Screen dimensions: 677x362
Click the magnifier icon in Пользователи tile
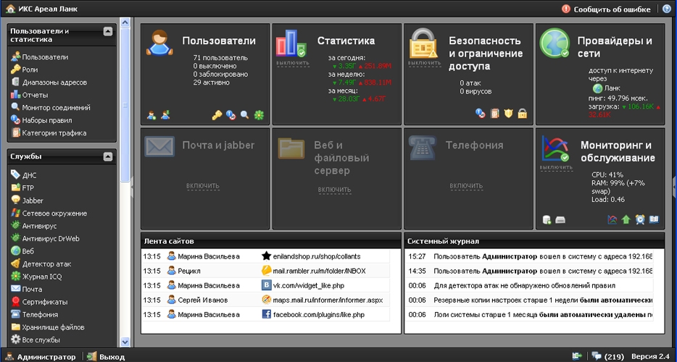point(244,114)
